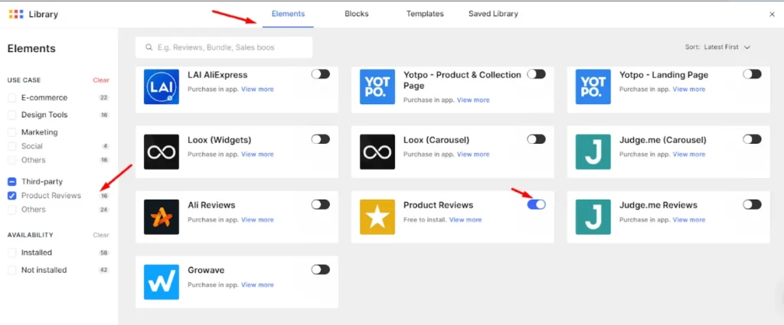Screen dimensions: 784x325
Task: Click the search magnifier icon
Action: tap(149, 47)
